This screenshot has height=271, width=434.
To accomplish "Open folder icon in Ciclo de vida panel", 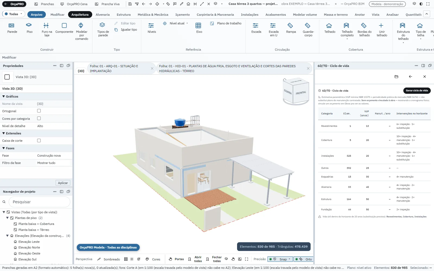I will 396,77.
